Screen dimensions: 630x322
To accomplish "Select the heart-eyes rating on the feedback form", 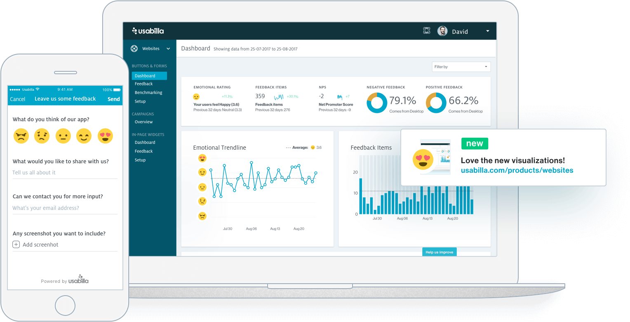I will click(x=105, y=136).
